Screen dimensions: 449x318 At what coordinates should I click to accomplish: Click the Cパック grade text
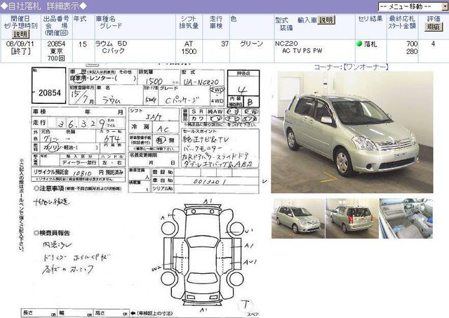pyautogui.click(x=114, y=51)
